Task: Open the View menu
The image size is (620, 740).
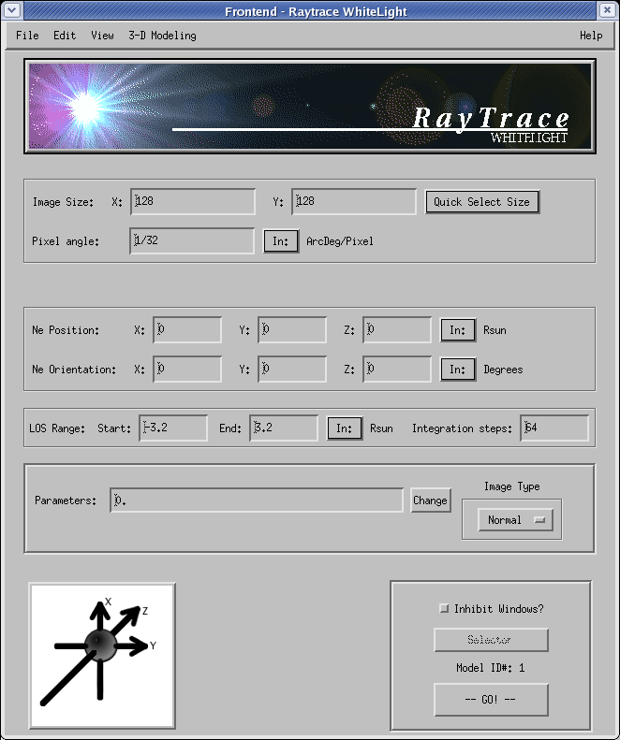Action: [x=102, y=36]
